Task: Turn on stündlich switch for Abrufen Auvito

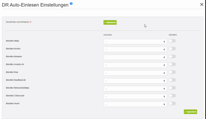Action: 172,49
